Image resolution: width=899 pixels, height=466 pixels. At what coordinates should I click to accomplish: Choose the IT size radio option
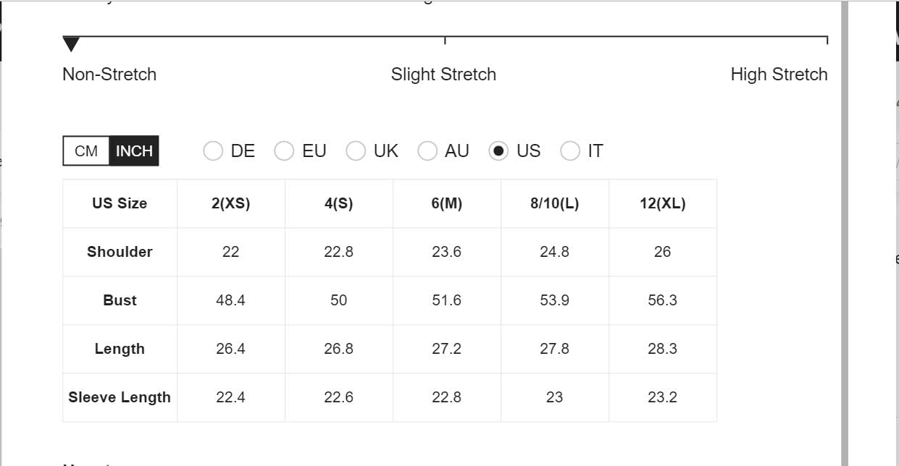click(570, 151)
